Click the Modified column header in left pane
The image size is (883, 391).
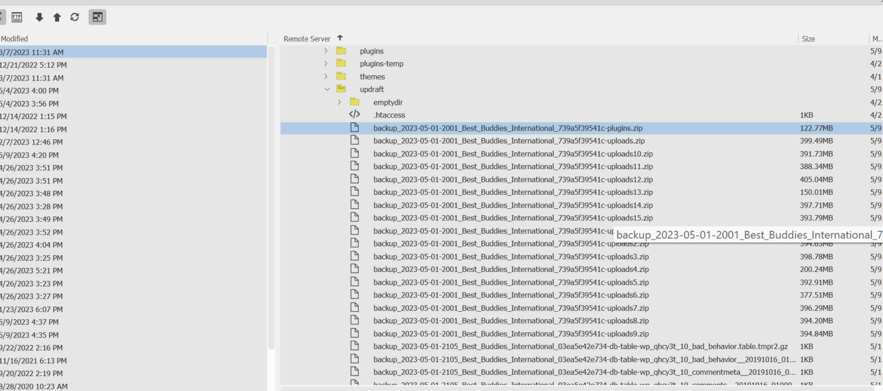point(14,39)
